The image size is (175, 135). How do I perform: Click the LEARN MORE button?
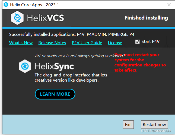point(55,94)
